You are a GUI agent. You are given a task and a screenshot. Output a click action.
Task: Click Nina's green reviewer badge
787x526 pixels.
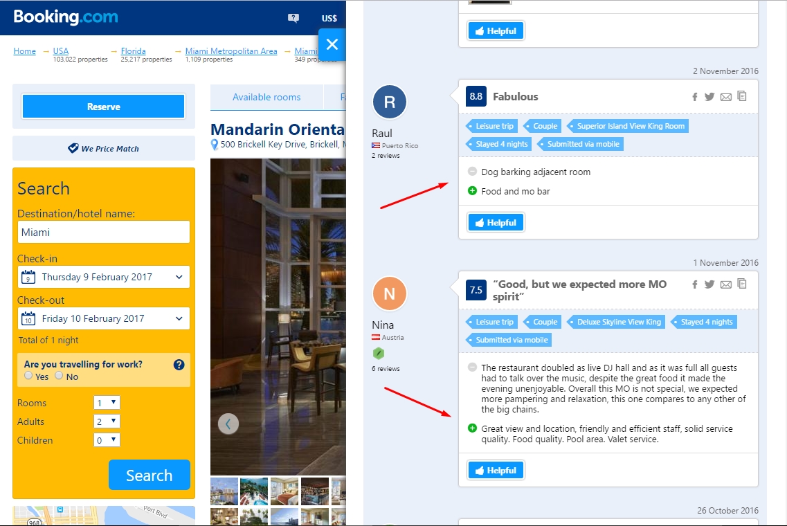click(379, 354)
